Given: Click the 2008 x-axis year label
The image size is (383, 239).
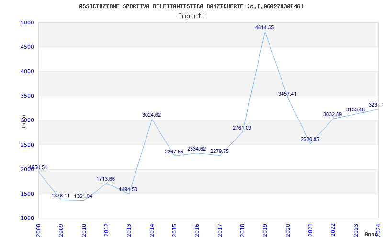Looking at the screenshot, I should pyautogui.click(x=38, y=230).
